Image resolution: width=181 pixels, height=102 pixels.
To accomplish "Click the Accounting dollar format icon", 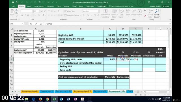I will (84, 15).
